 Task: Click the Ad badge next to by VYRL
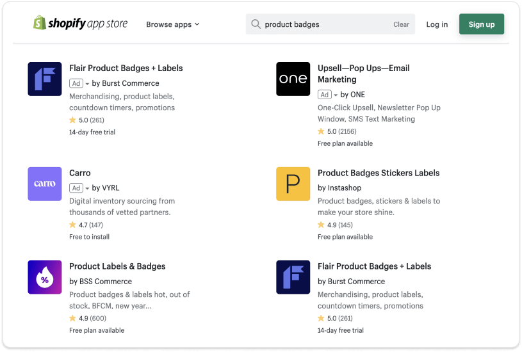tap(76, 188)
